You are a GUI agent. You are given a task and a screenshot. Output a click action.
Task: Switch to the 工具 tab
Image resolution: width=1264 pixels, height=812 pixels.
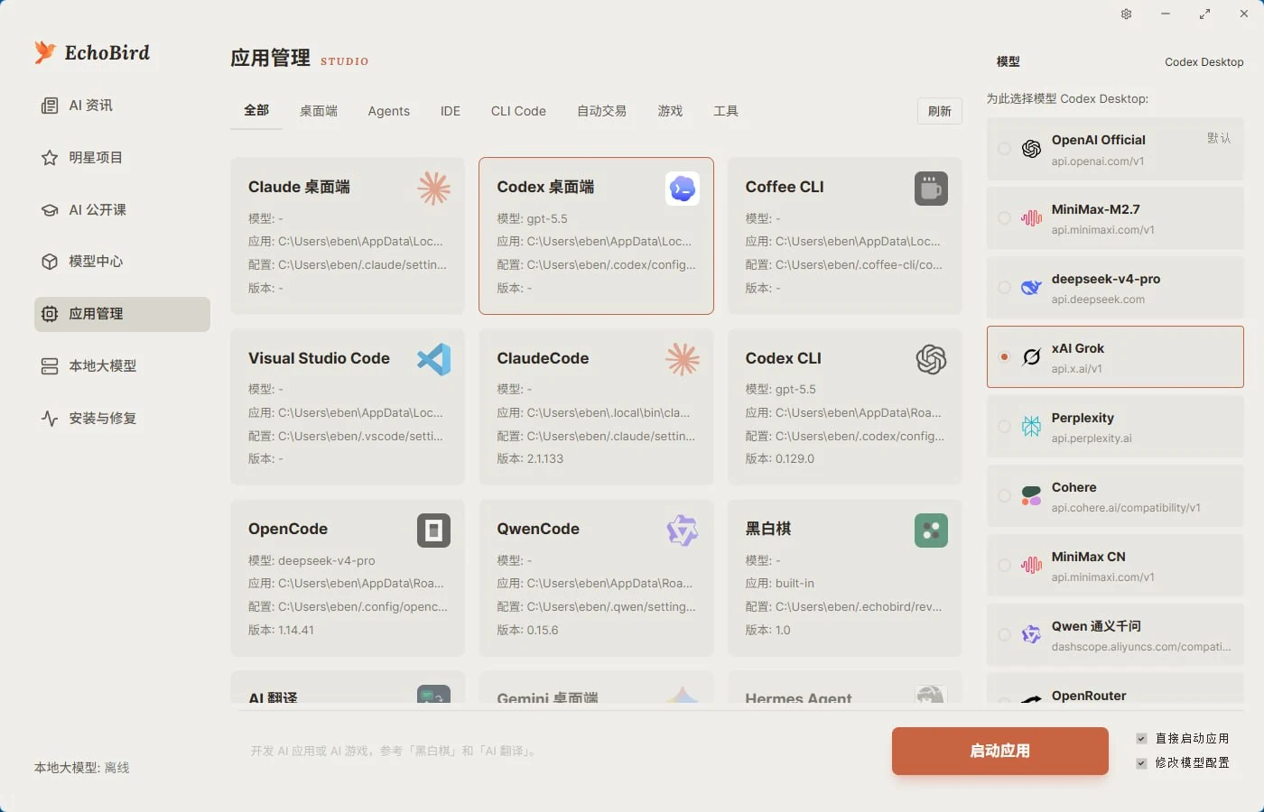[726, 111]
